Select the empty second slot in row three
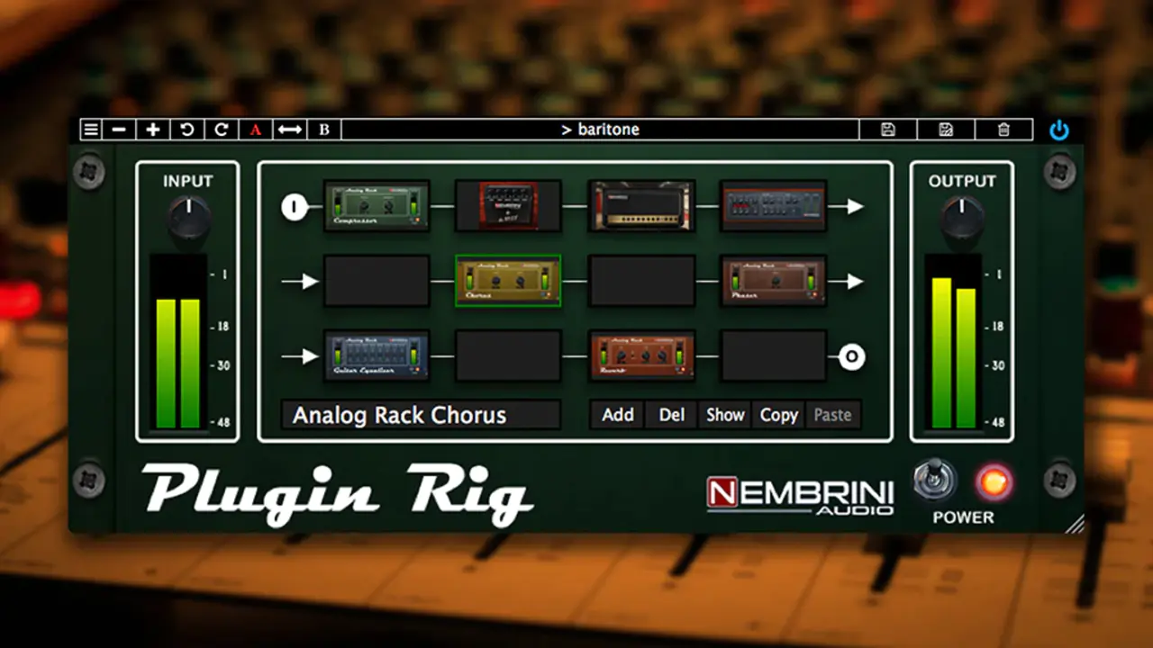 click(x=508, y=355)
